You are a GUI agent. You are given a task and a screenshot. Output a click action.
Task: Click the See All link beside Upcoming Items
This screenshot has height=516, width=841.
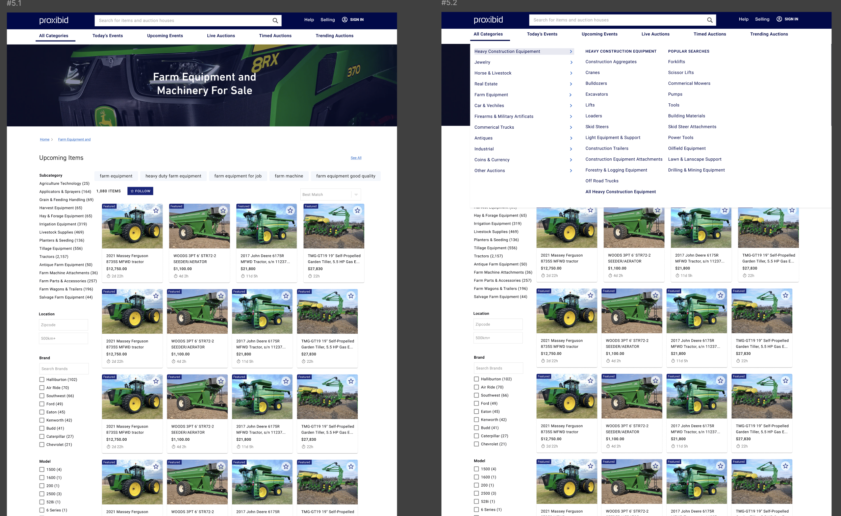[356, 158]
